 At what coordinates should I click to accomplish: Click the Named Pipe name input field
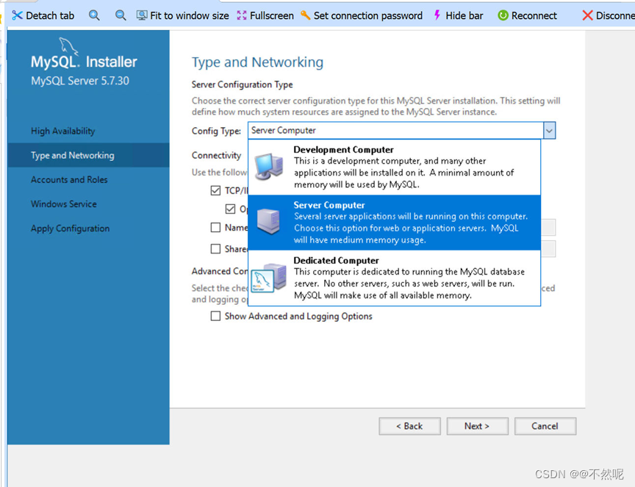pos(548,228)
